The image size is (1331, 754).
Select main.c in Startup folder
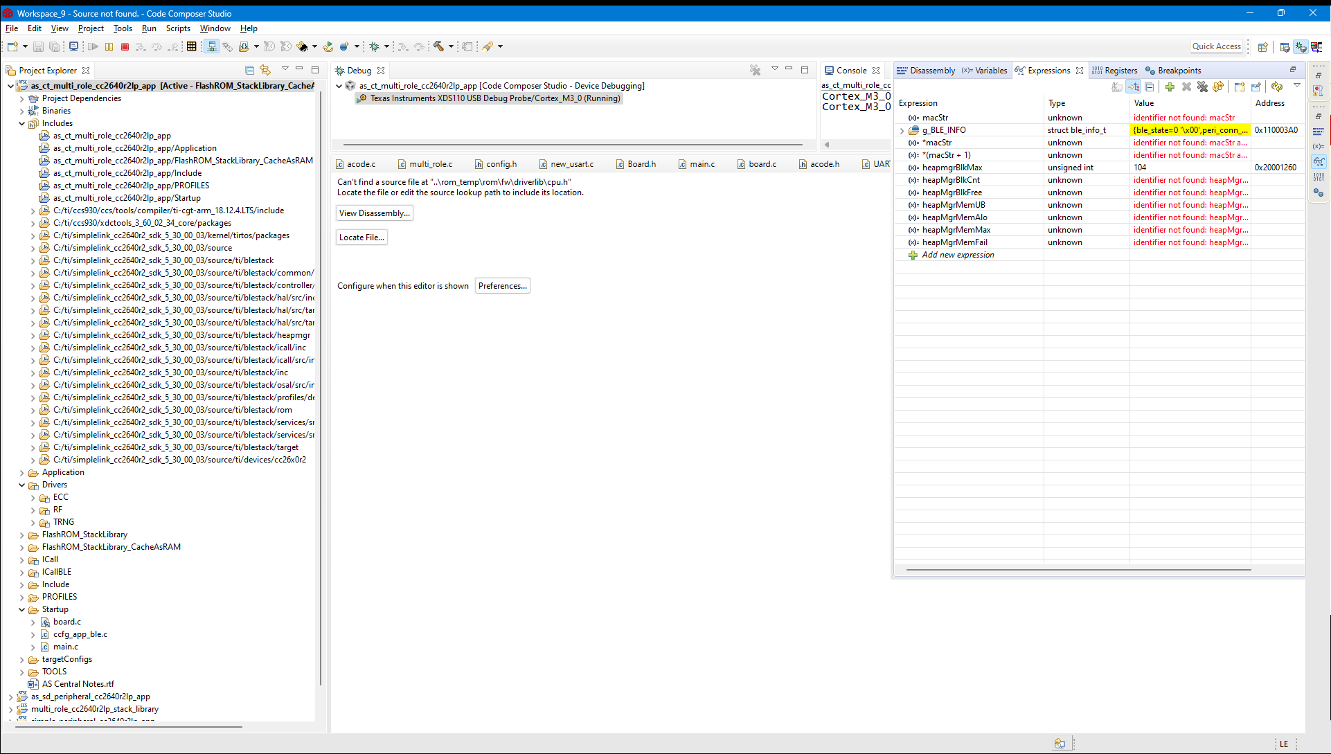66,647
